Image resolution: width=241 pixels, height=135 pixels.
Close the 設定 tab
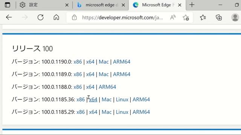pos(67,5)
